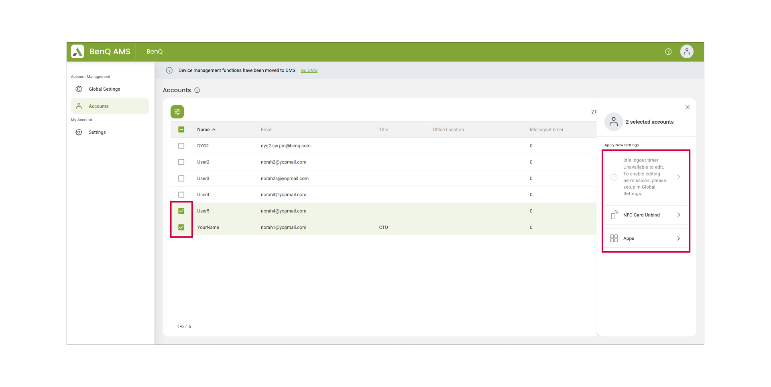
Task: Click the Idle logout timer clock icon
Action: coord(614,177)
